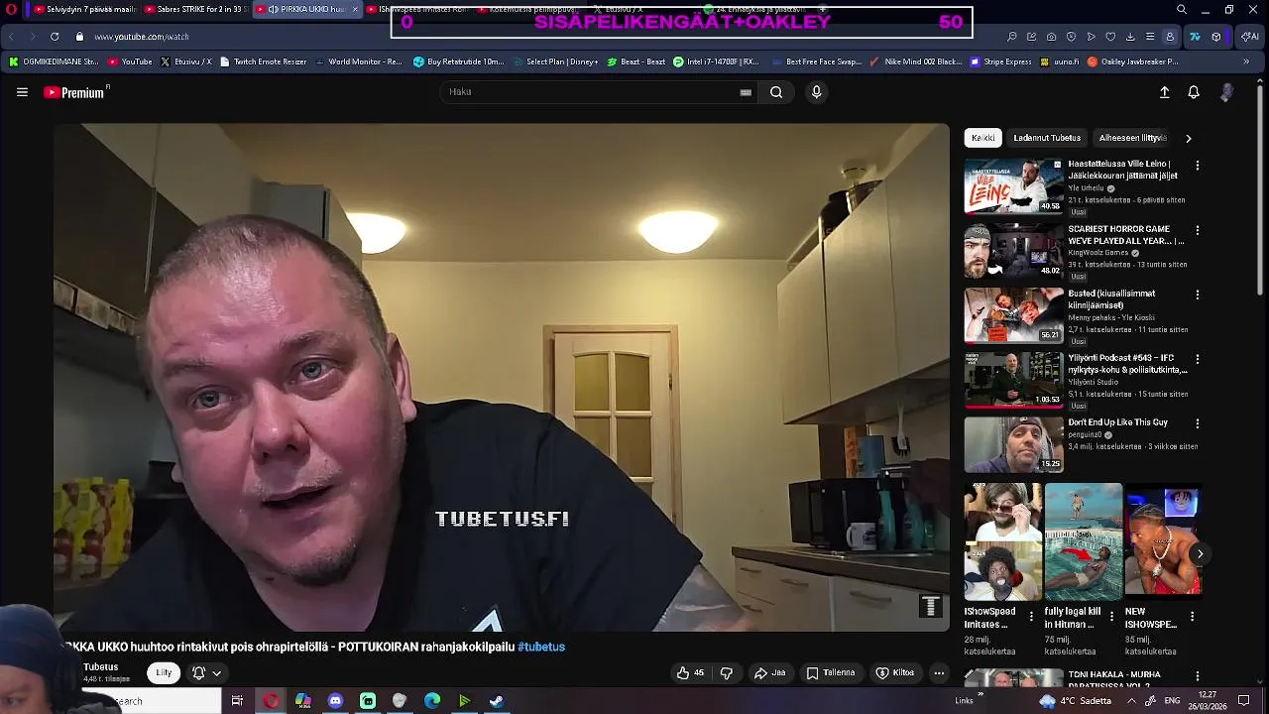The height and width of the screenshot is (714, 1269).
Task: Open the create/upload video icon
Action: (1165, 92)
